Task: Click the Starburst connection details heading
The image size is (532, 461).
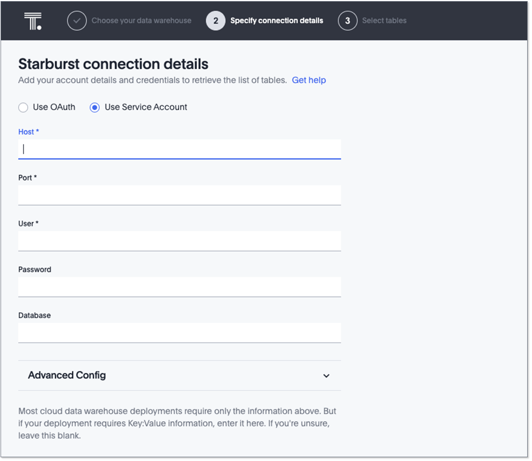Action: [x=113, y=64]
